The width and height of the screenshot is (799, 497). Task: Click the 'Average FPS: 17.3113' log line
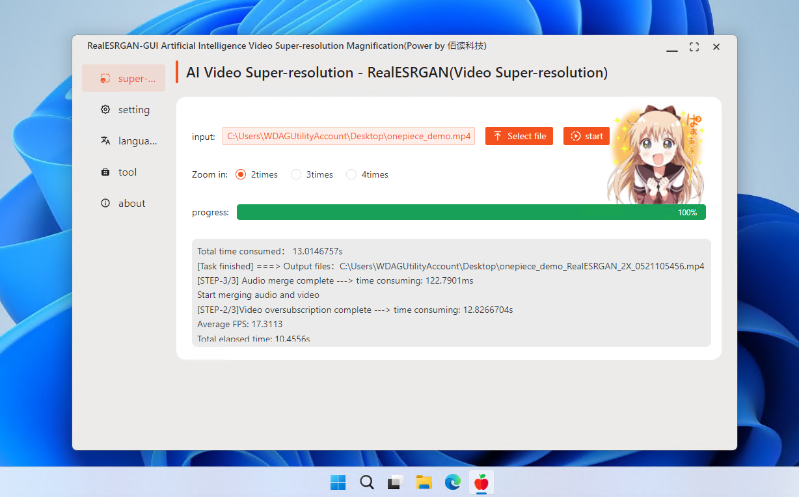240,324
